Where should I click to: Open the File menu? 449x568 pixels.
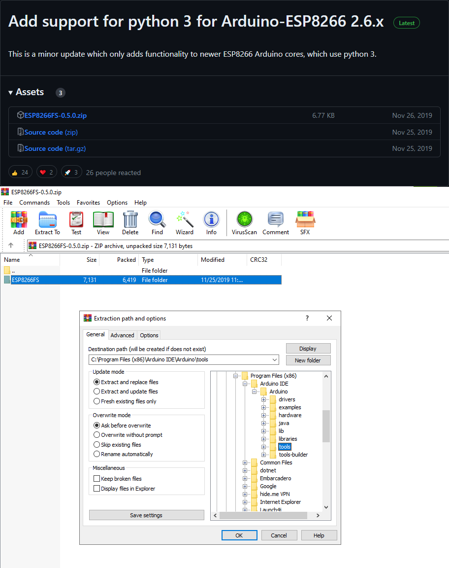click(8, 203)
